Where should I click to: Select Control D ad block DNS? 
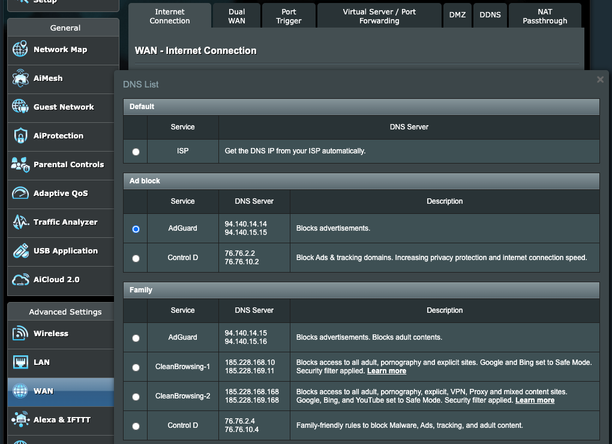click(134, 257)
